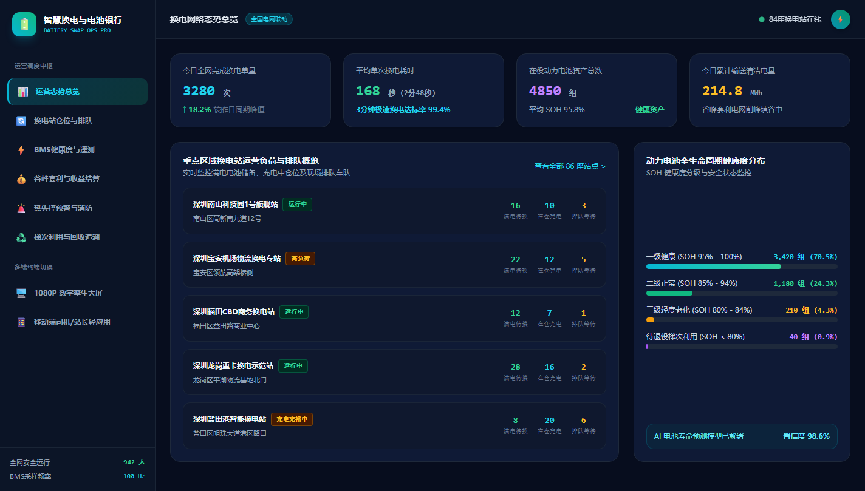The image size is (865, 491).
Task: Select the 深圳福田CBD商务换电站 station name
Action: tap(234, 312)
